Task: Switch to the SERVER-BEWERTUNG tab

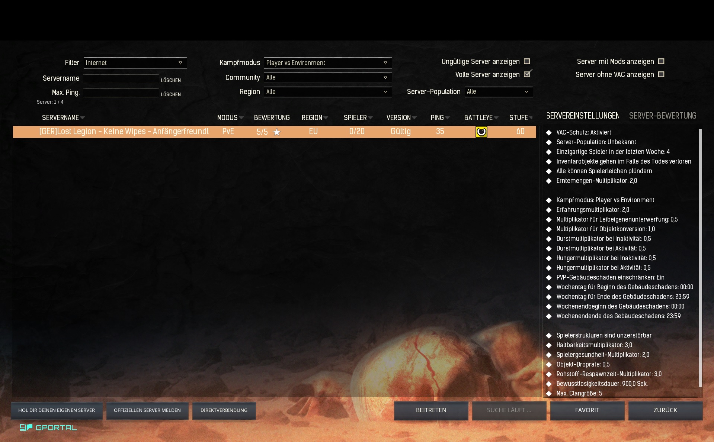Action: pos(662,116)
